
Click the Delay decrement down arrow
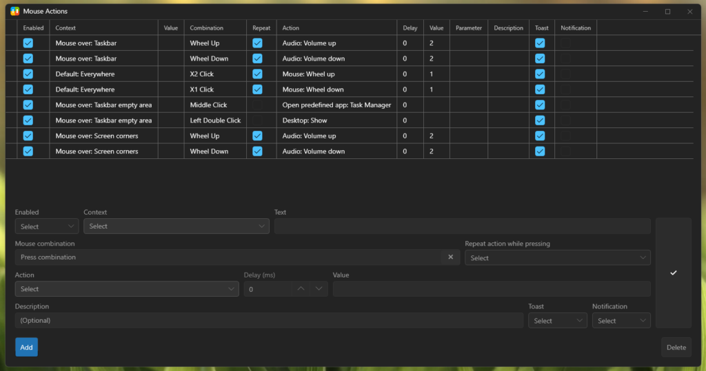[319, 289]
